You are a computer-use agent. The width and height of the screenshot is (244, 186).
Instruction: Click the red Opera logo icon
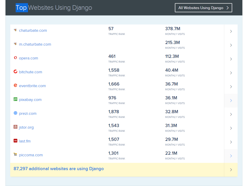15,58
